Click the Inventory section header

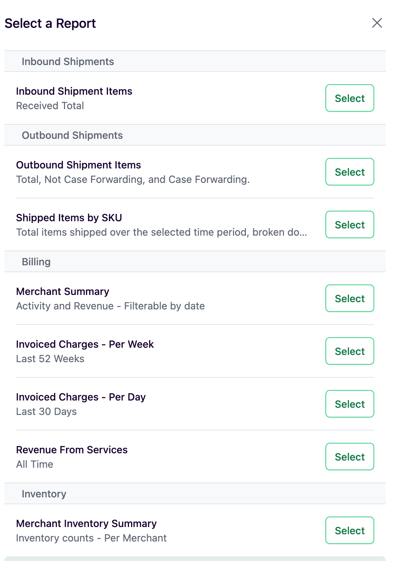44,494
